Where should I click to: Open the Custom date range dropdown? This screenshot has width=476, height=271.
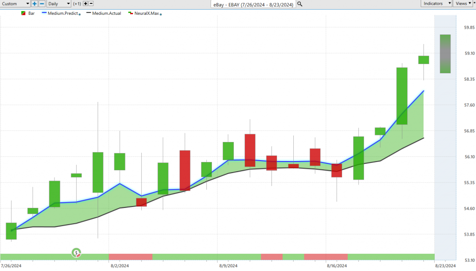point(15,4)
